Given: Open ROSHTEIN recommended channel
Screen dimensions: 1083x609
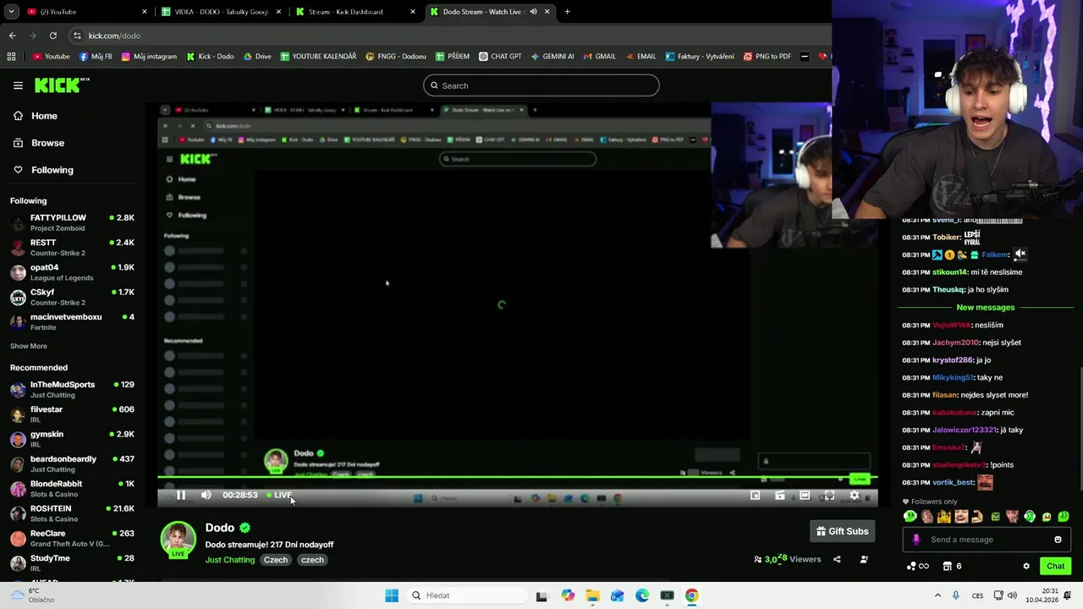Looking at the screenshot, I should tap(73, 513).
